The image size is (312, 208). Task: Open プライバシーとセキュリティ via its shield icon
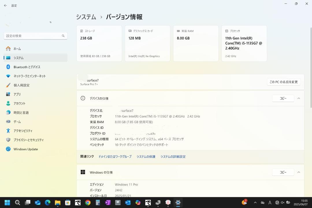coord(8,140)
